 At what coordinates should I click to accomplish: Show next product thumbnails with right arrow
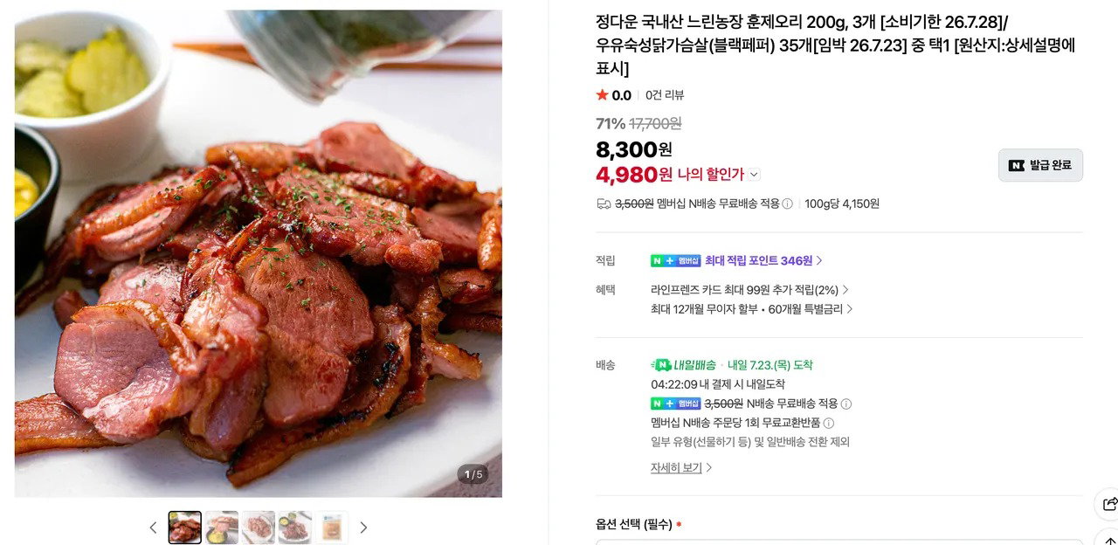363,528
